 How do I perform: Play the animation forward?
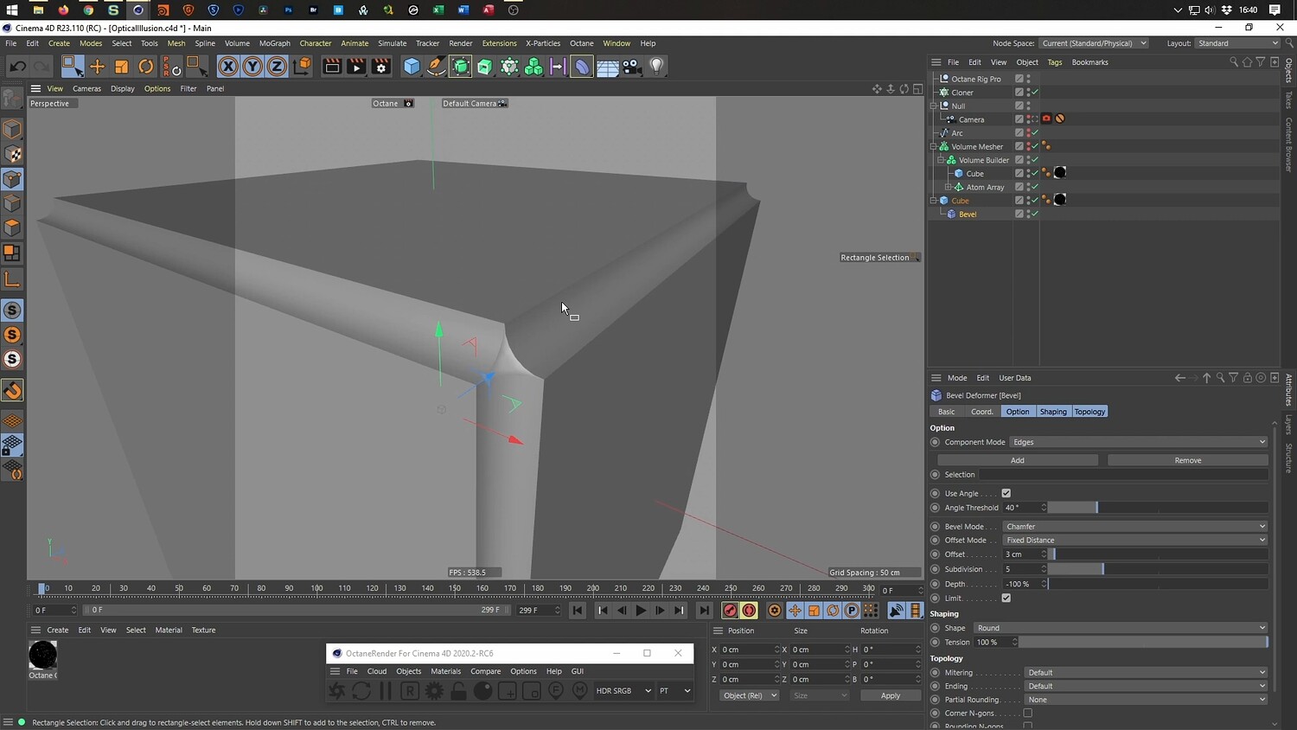pyautogui.click(x=641, y=611)
